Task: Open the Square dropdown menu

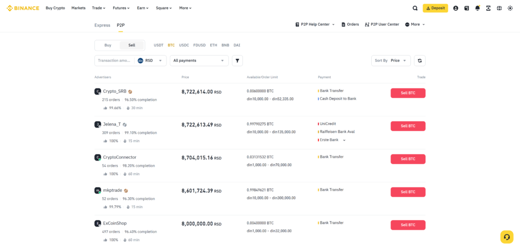Action: pyautogui.click(x=164, y=8)
